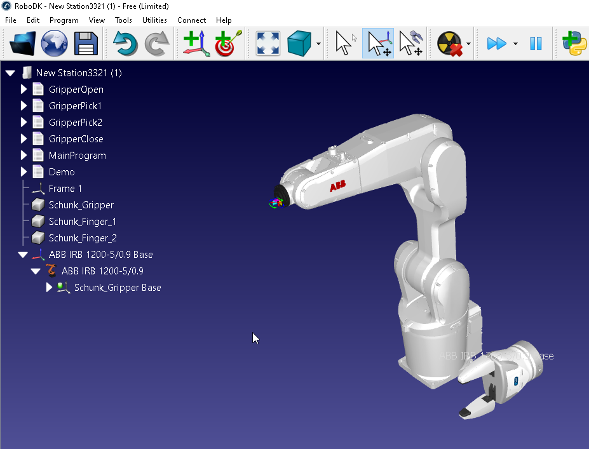589x449 pixels.
Task: Add a new target
Action: 228,44
